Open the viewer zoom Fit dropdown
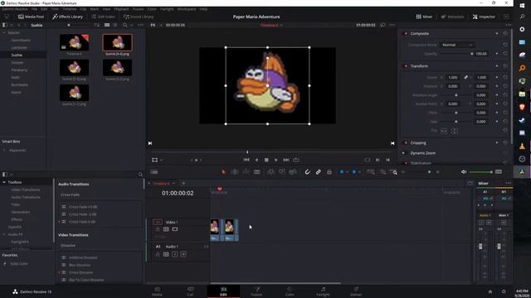531x298 pixels. pos(157,25)
